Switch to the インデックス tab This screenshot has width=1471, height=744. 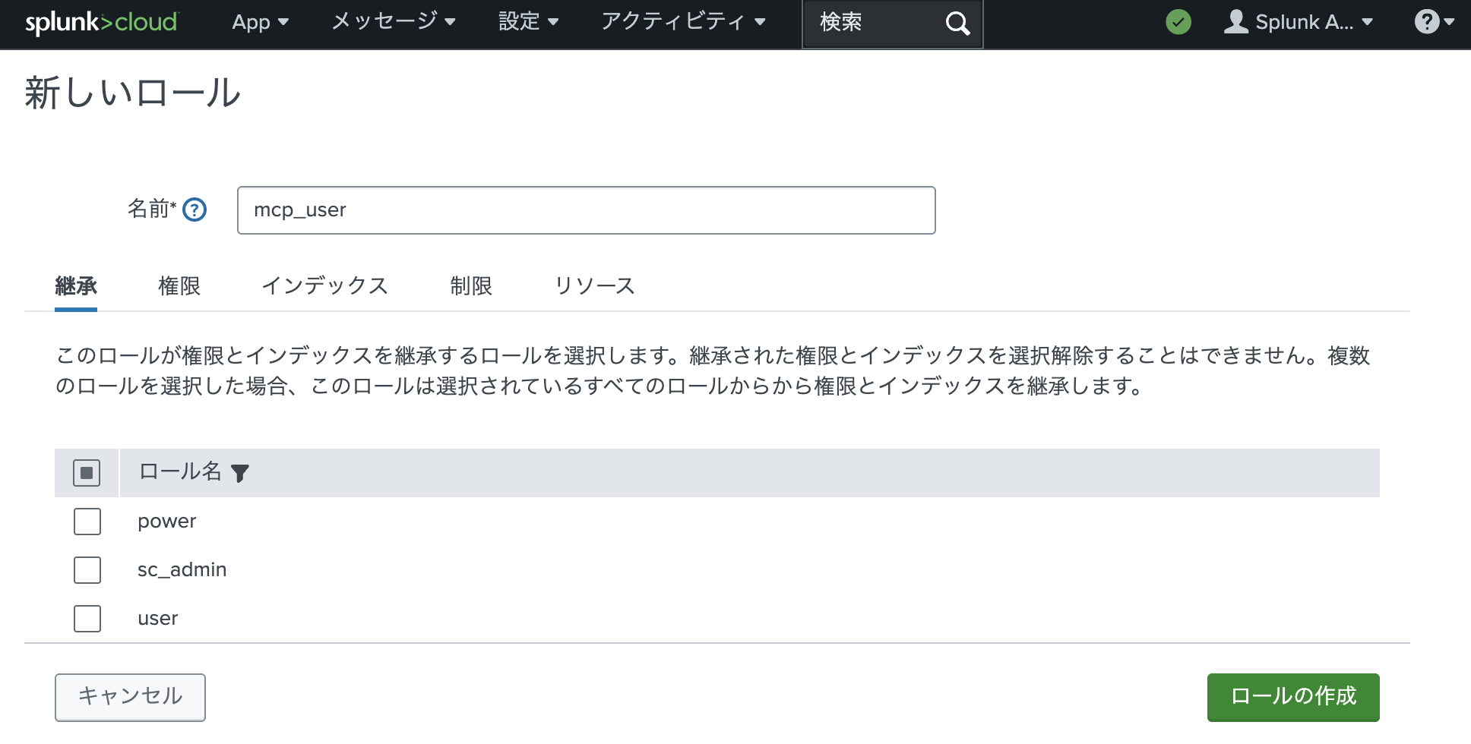(x=326, y=286)
